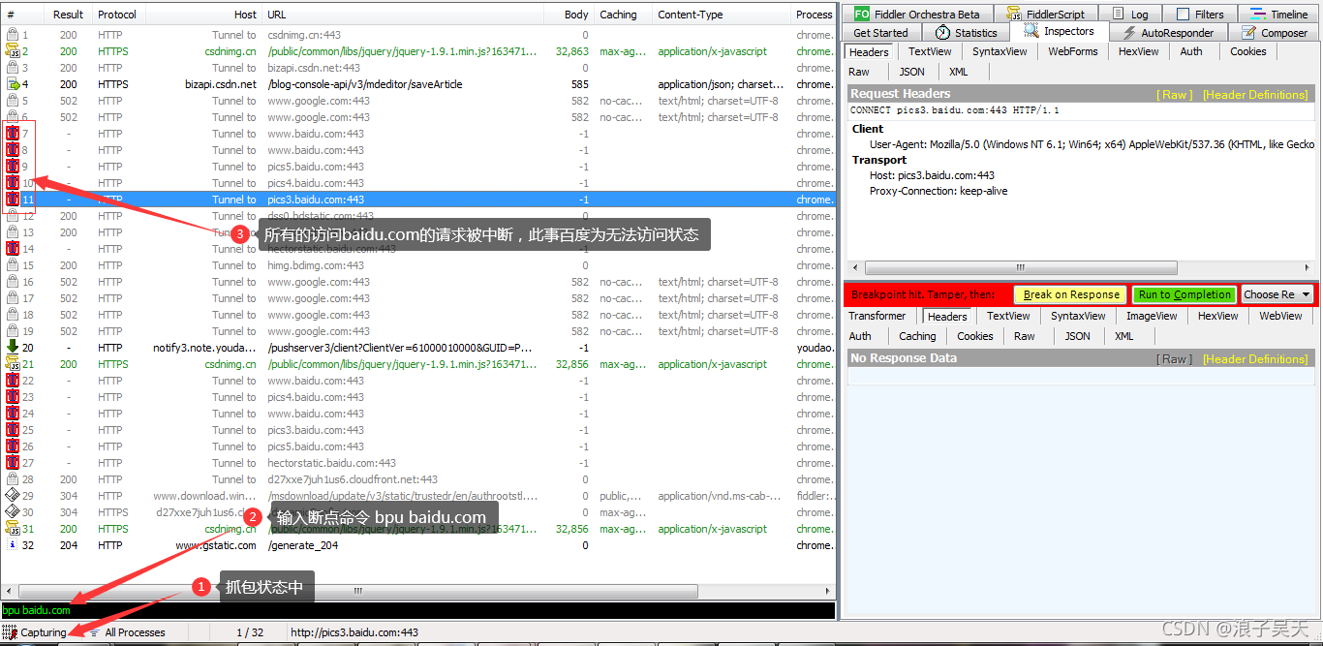Screen dimensions: 1323x646
Task: Open the Choose Response dropdown
Action: [1277, 294]
